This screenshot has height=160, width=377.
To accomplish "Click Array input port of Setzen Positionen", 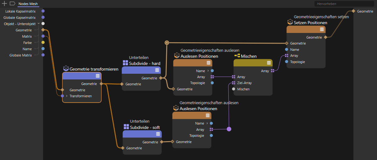I will (x=287, y=56).
